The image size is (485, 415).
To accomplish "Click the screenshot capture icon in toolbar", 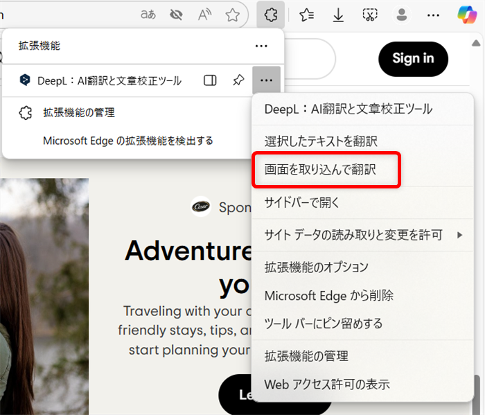I will (371, 15).
